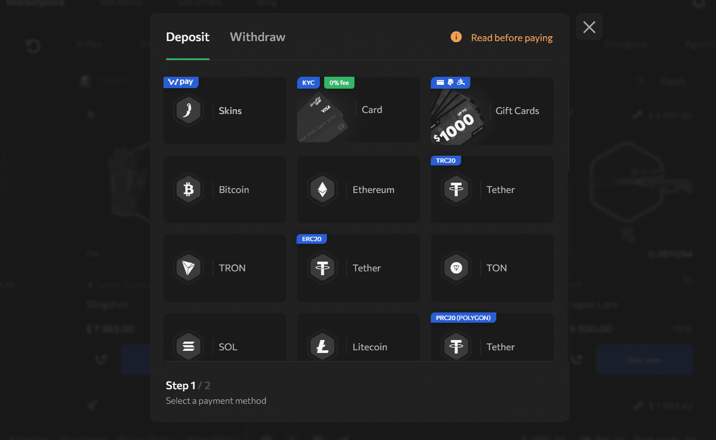
Task: Click the Visa card thumbnail image
Action: click(323, 116)
